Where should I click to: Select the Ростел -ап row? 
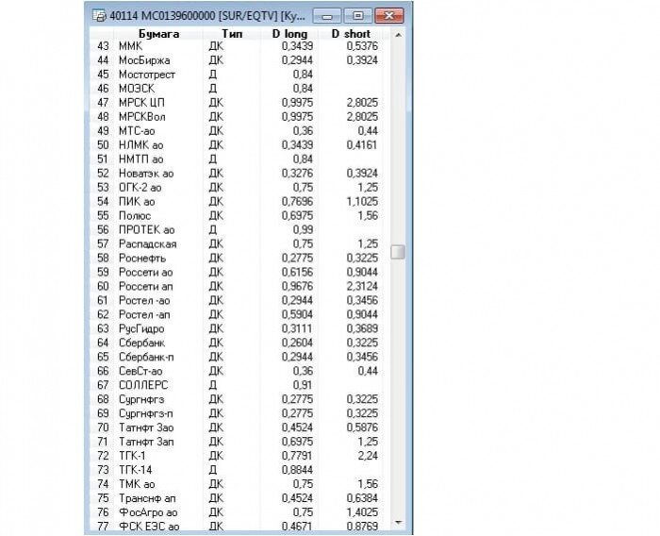(x=237, y=314)
